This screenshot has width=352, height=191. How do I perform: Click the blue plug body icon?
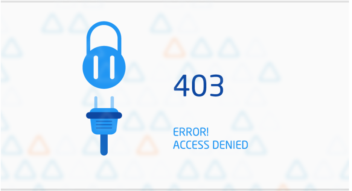(104, 122)
